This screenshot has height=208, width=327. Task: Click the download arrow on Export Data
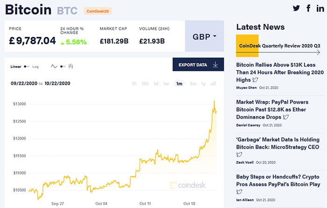[x=215, y=65]
